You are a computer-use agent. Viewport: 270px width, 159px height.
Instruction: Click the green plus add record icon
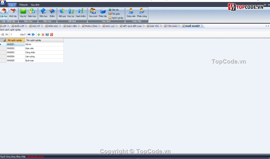(x=39, y=34)
